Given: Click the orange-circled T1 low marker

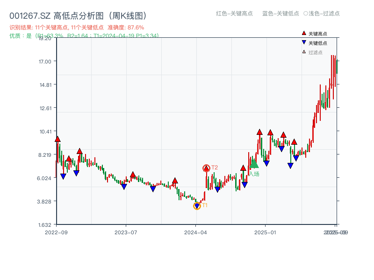Looking at the screenshot, I should tap(197, 206).
